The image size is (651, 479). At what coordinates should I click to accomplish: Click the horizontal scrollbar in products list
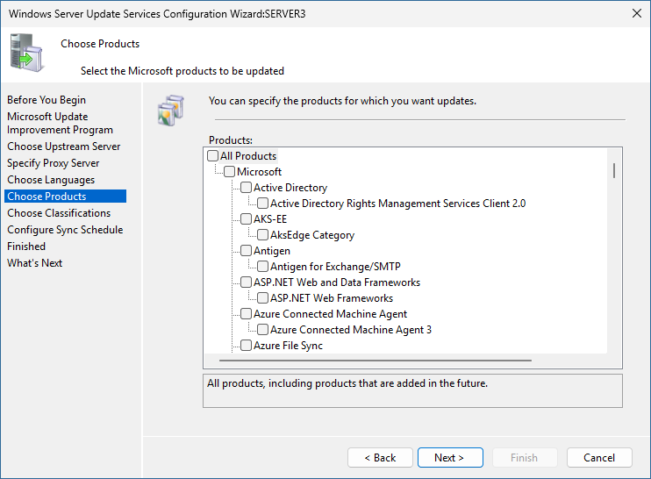click(376, 361)
